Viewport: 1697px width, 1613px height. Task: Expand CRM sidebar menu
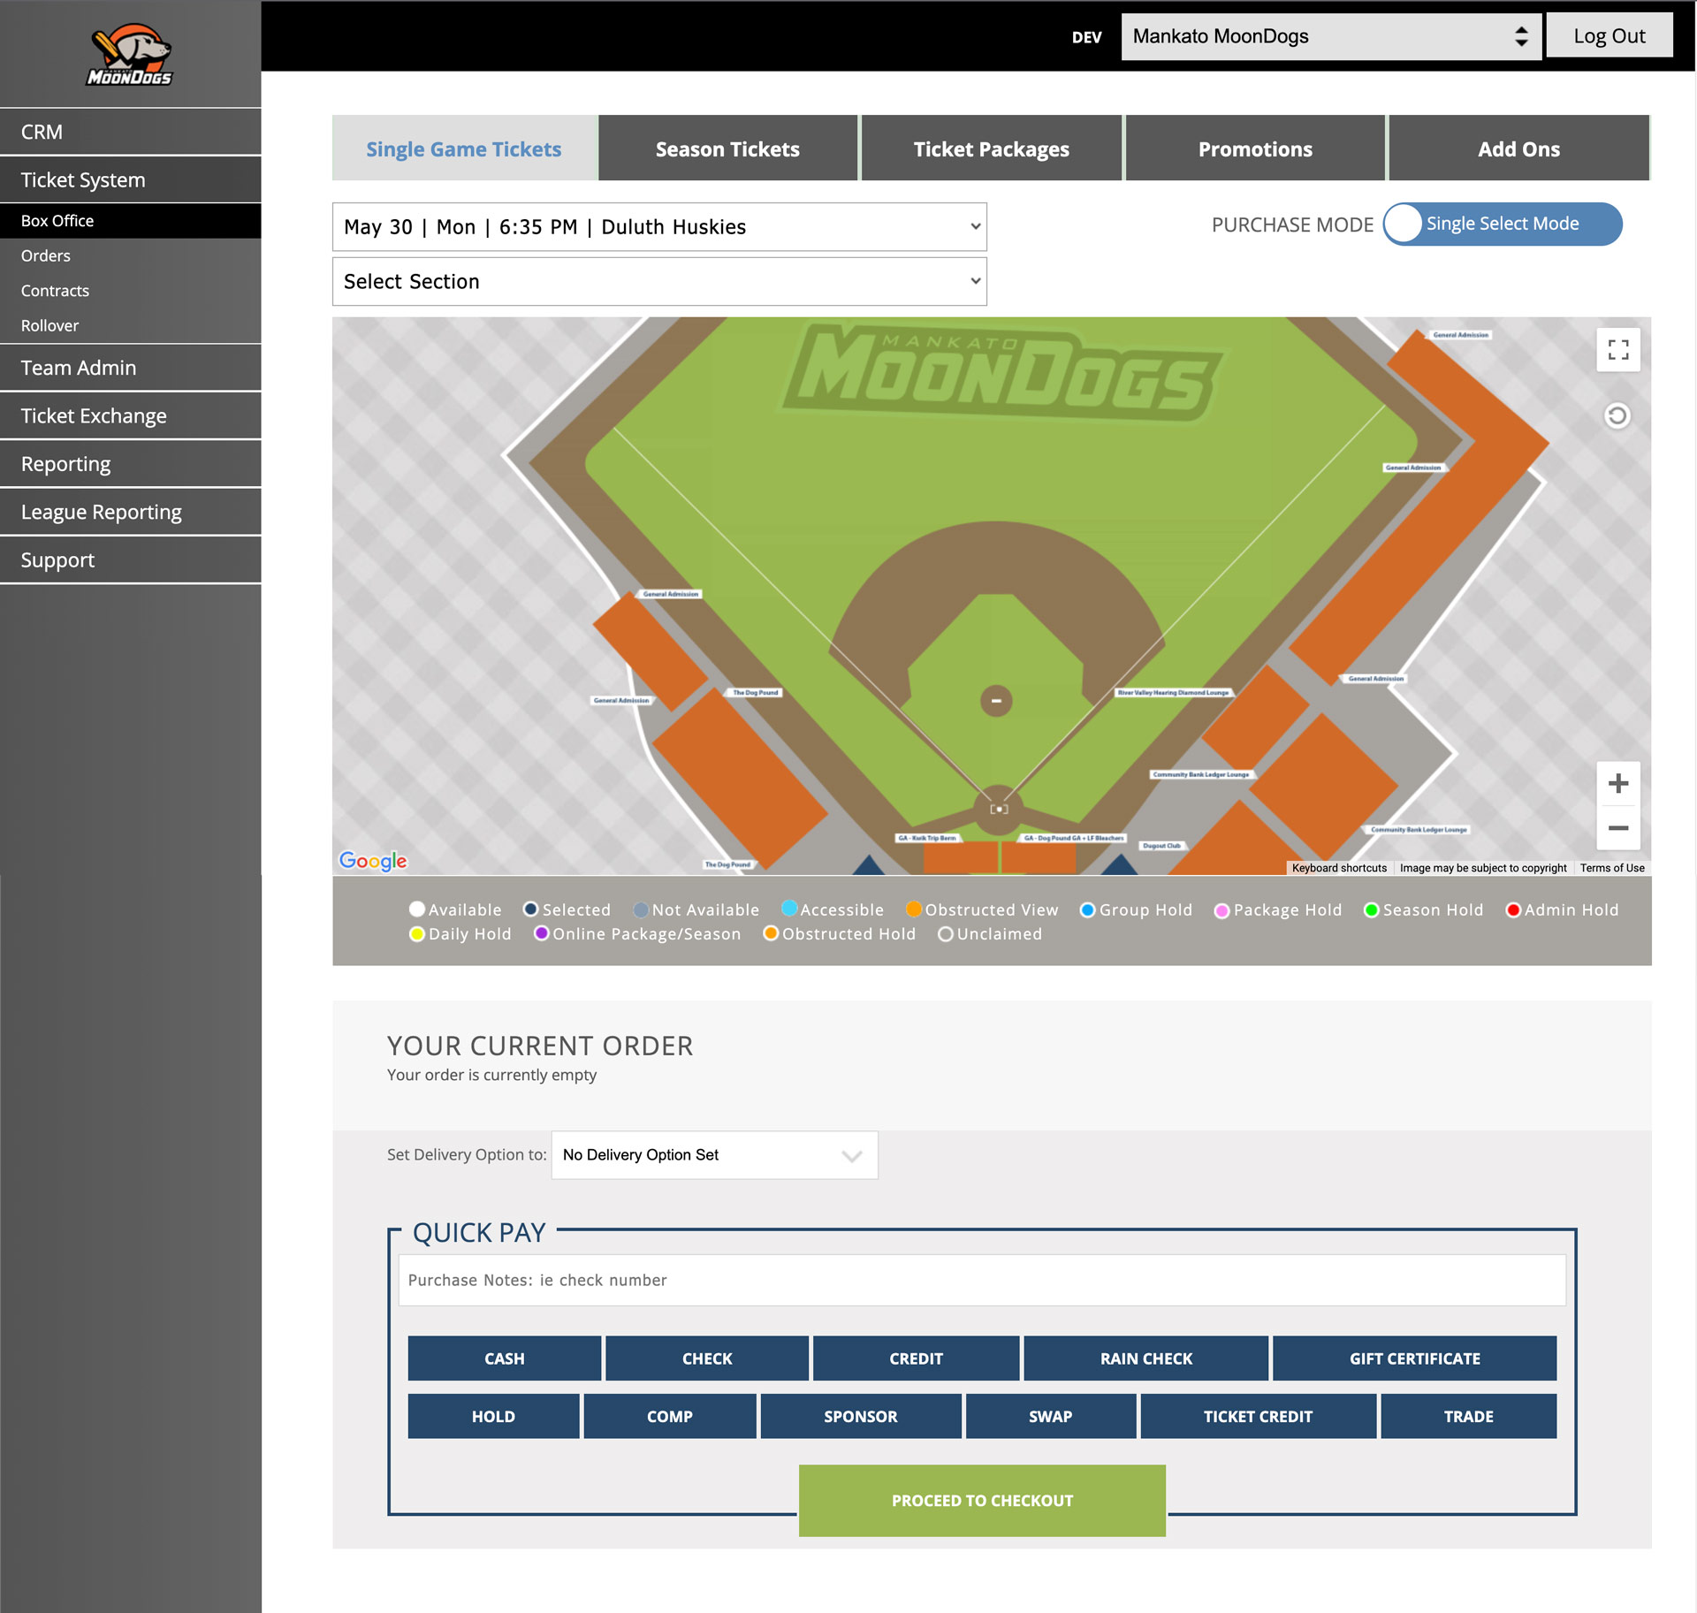coord(131,132)
